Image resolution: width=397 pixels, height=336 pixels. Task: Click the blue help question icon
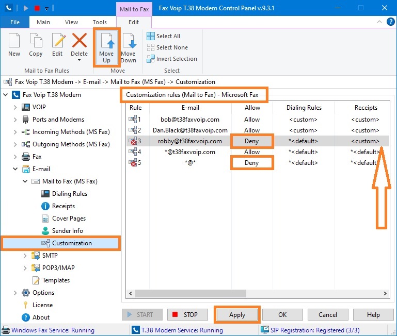click(391, 22)
